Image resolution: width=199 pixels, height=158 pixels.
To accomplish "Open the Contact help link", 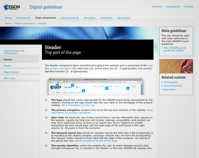I will [x=189, y=7].
